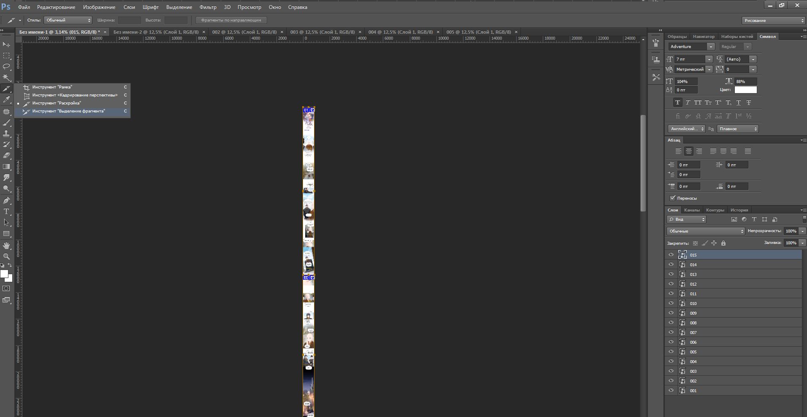Swap foreground and background colors
The width and height of the screenshot is (807, 417).
[x=10, y=265]
